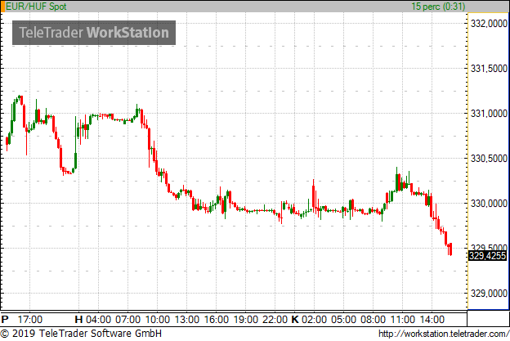Screen dimensions: 510x341
Task: Click the EUR/HUF Spot chart title
Action: pos(36,7)
